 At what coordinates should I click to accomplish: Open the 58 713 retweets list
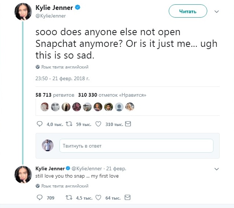click(55, 95)
